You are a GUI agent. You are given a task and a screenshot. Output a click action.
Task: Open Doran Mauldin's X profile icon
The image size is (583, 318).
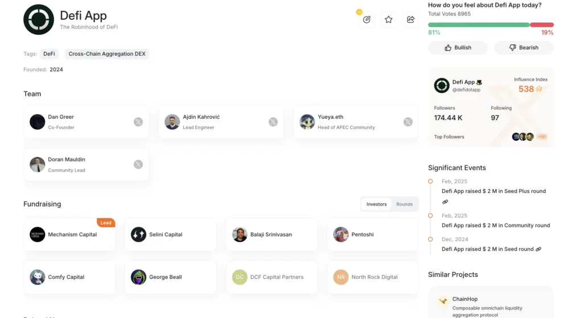[138, 164]
